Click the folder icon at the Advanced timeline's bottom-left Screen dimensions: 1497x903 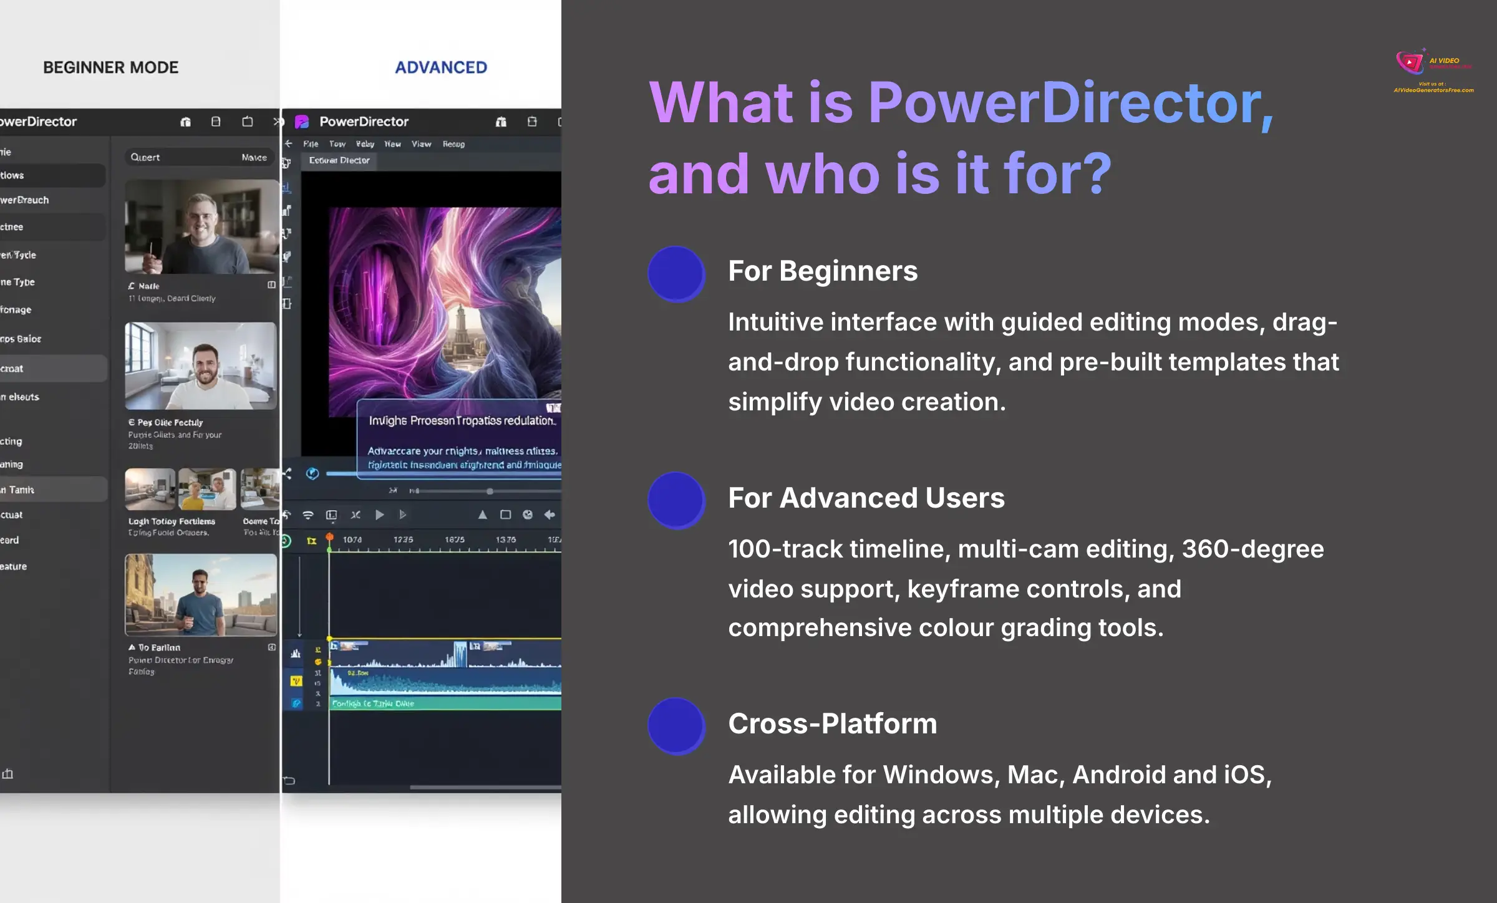pos(289,780)
